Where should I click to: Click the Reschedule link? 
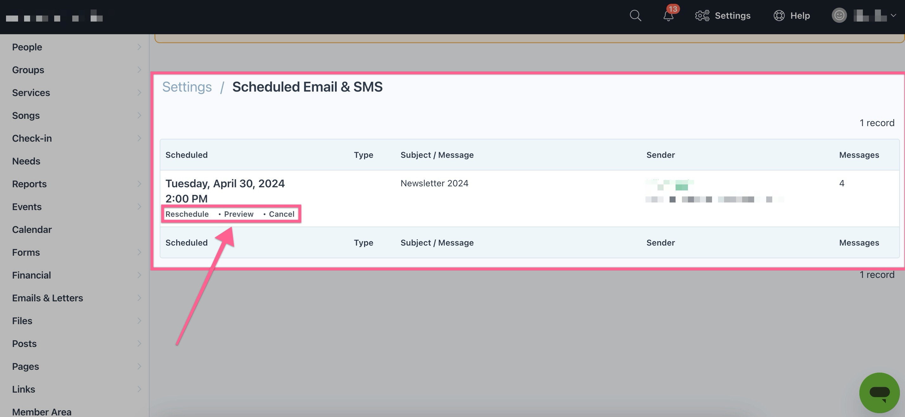coord(187,214)
